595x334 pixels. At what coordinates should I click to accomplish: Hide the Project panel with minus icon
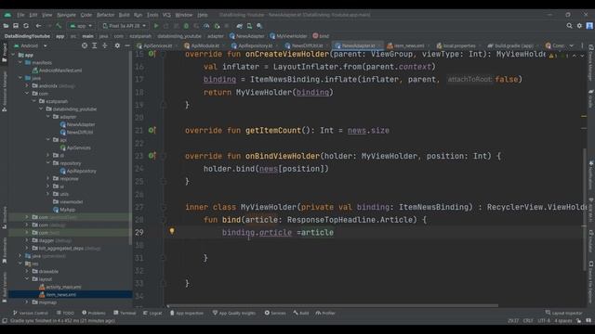pos(127,45)
